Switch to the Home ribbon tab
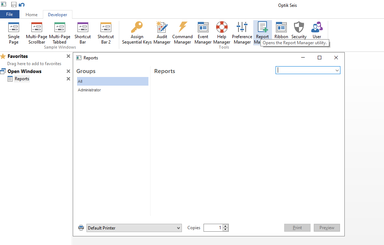The height and width of the screenshot is (245, 384). point(32,15)
